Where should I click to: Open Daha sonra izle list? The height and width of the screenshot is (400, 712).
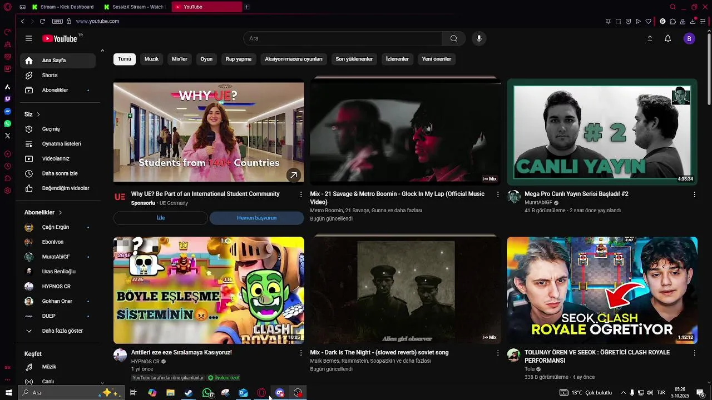[58, 173]
